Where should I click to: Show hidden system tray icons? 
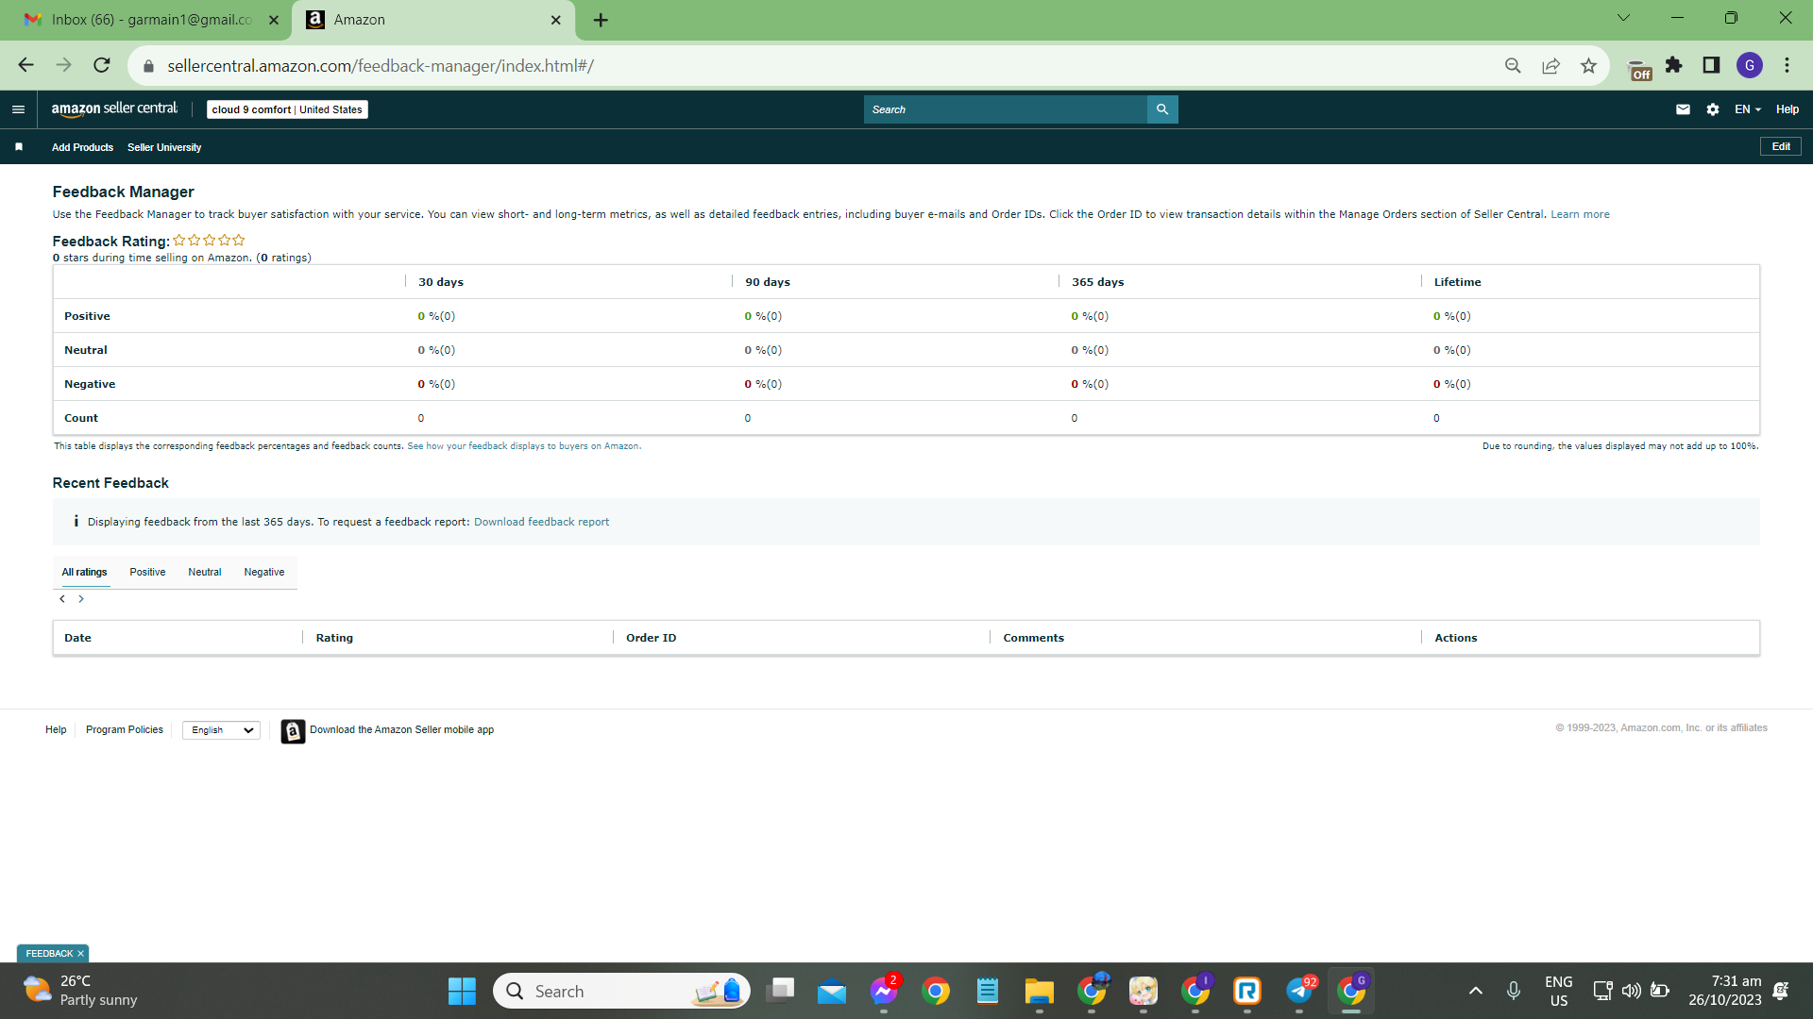1476,991
